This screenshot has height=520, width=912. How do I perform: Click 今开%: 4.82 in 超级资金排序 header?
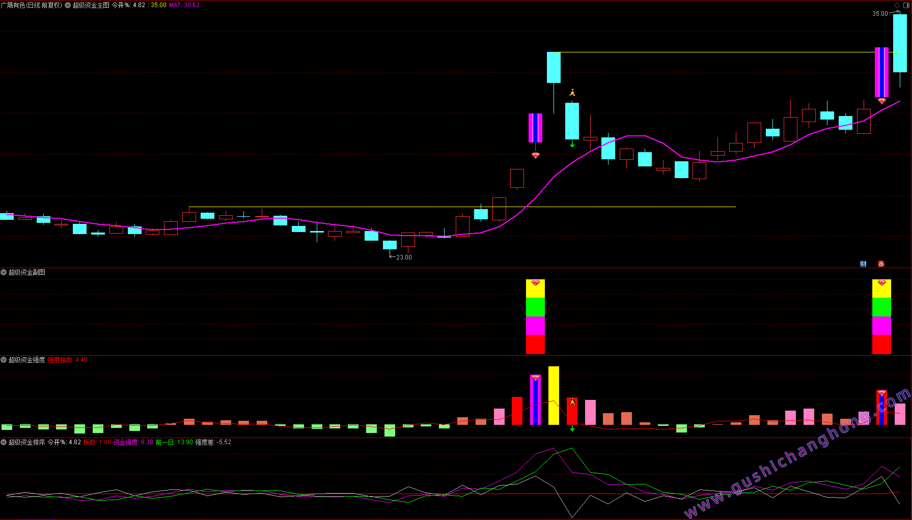pos(65,442)
